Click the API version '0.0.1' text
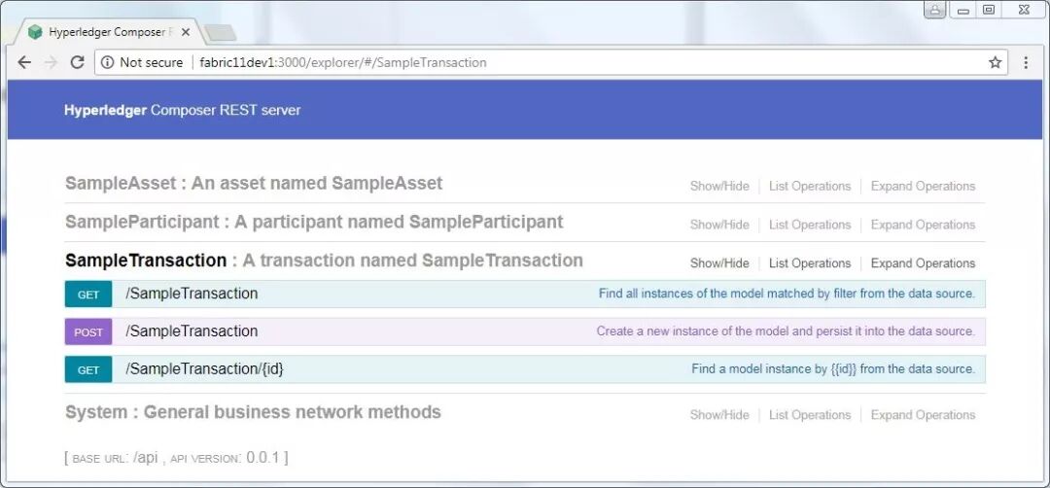1050x488 pixels. click(263, 458)
